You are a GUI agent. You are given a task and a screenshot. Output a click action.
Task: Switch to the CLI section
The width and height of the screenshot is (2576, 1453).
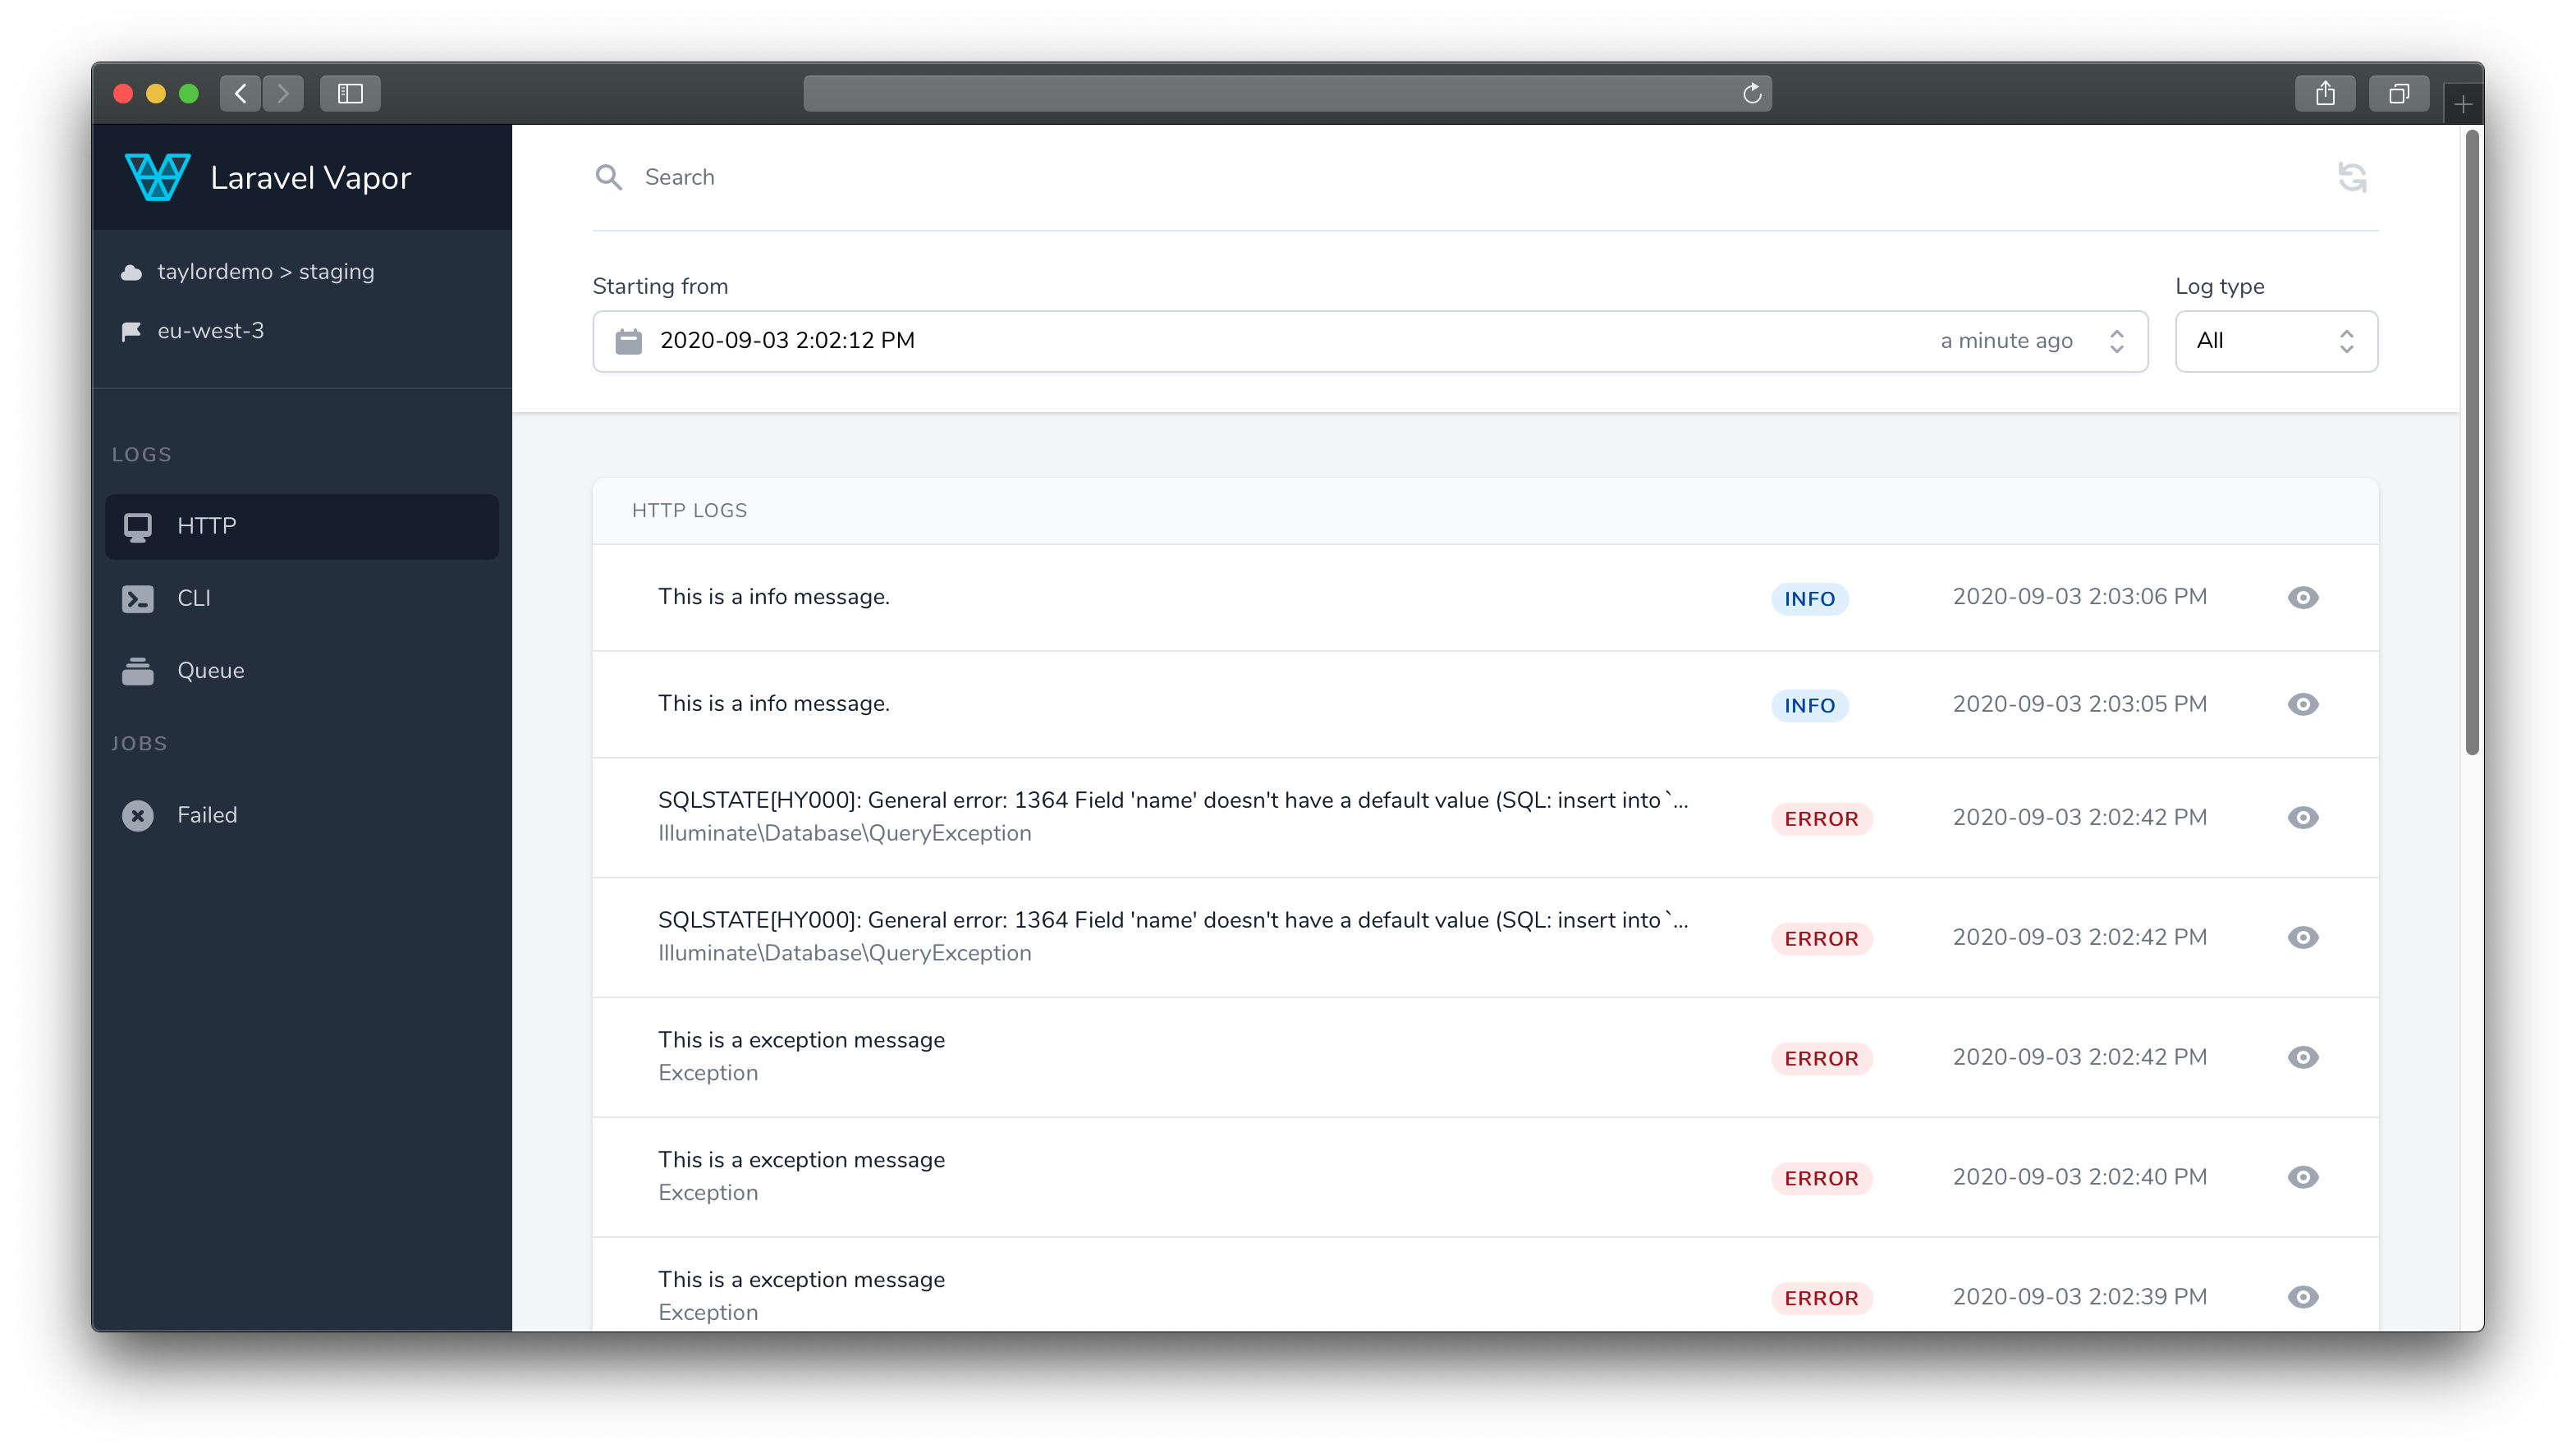click(194, 598)
